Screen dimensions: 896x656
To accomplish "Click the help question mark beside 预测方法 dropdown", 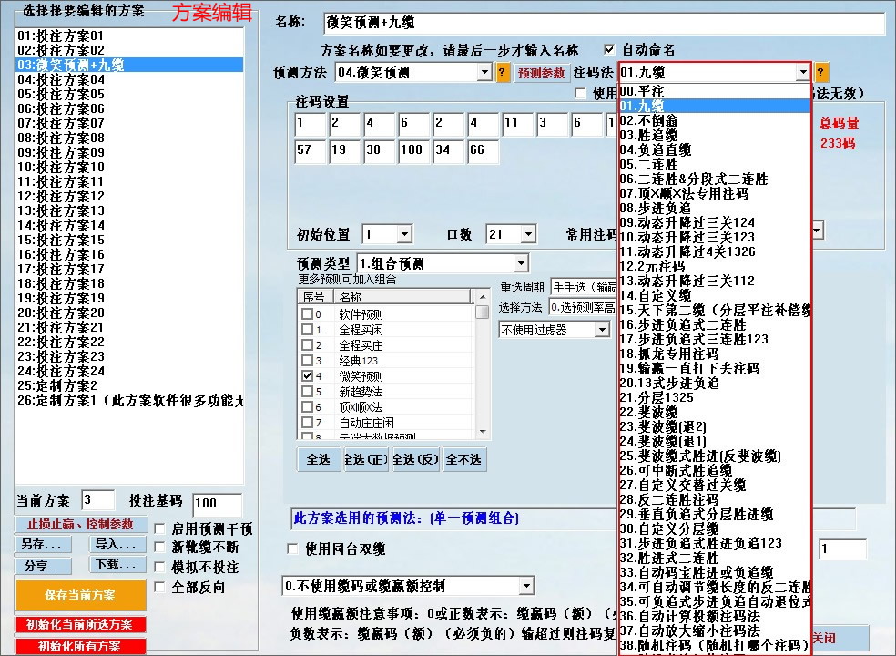I will [503, 72].
